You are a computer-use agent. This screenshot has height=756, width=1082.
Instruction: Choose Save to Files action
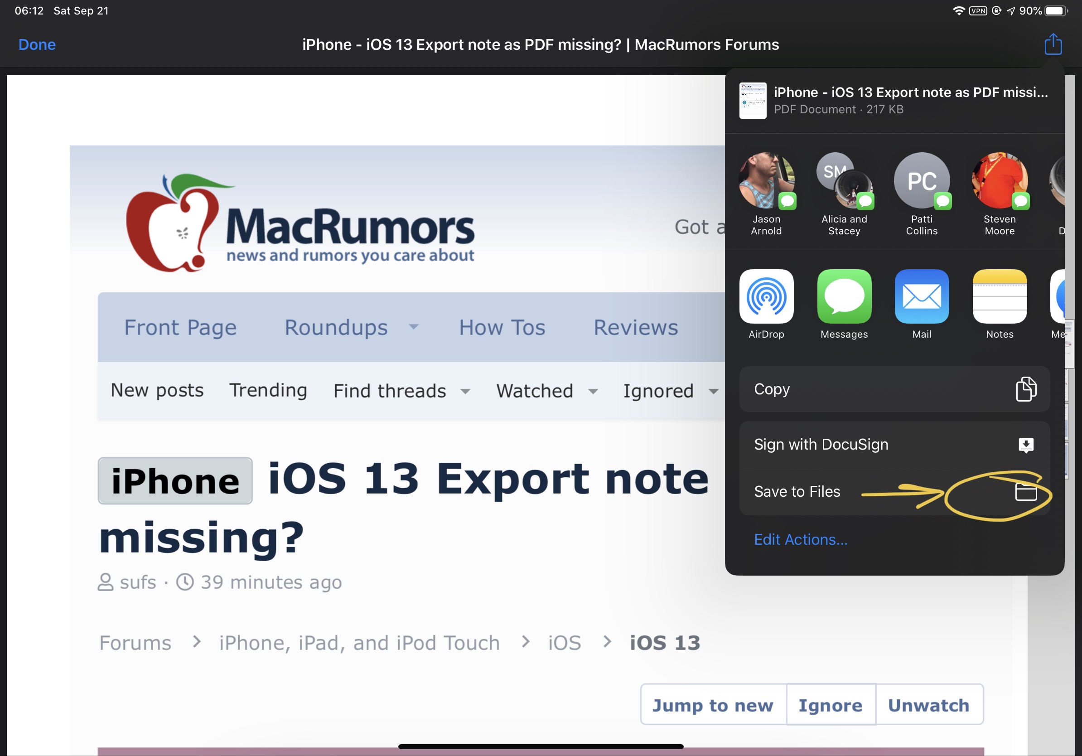tap(894, 492)
